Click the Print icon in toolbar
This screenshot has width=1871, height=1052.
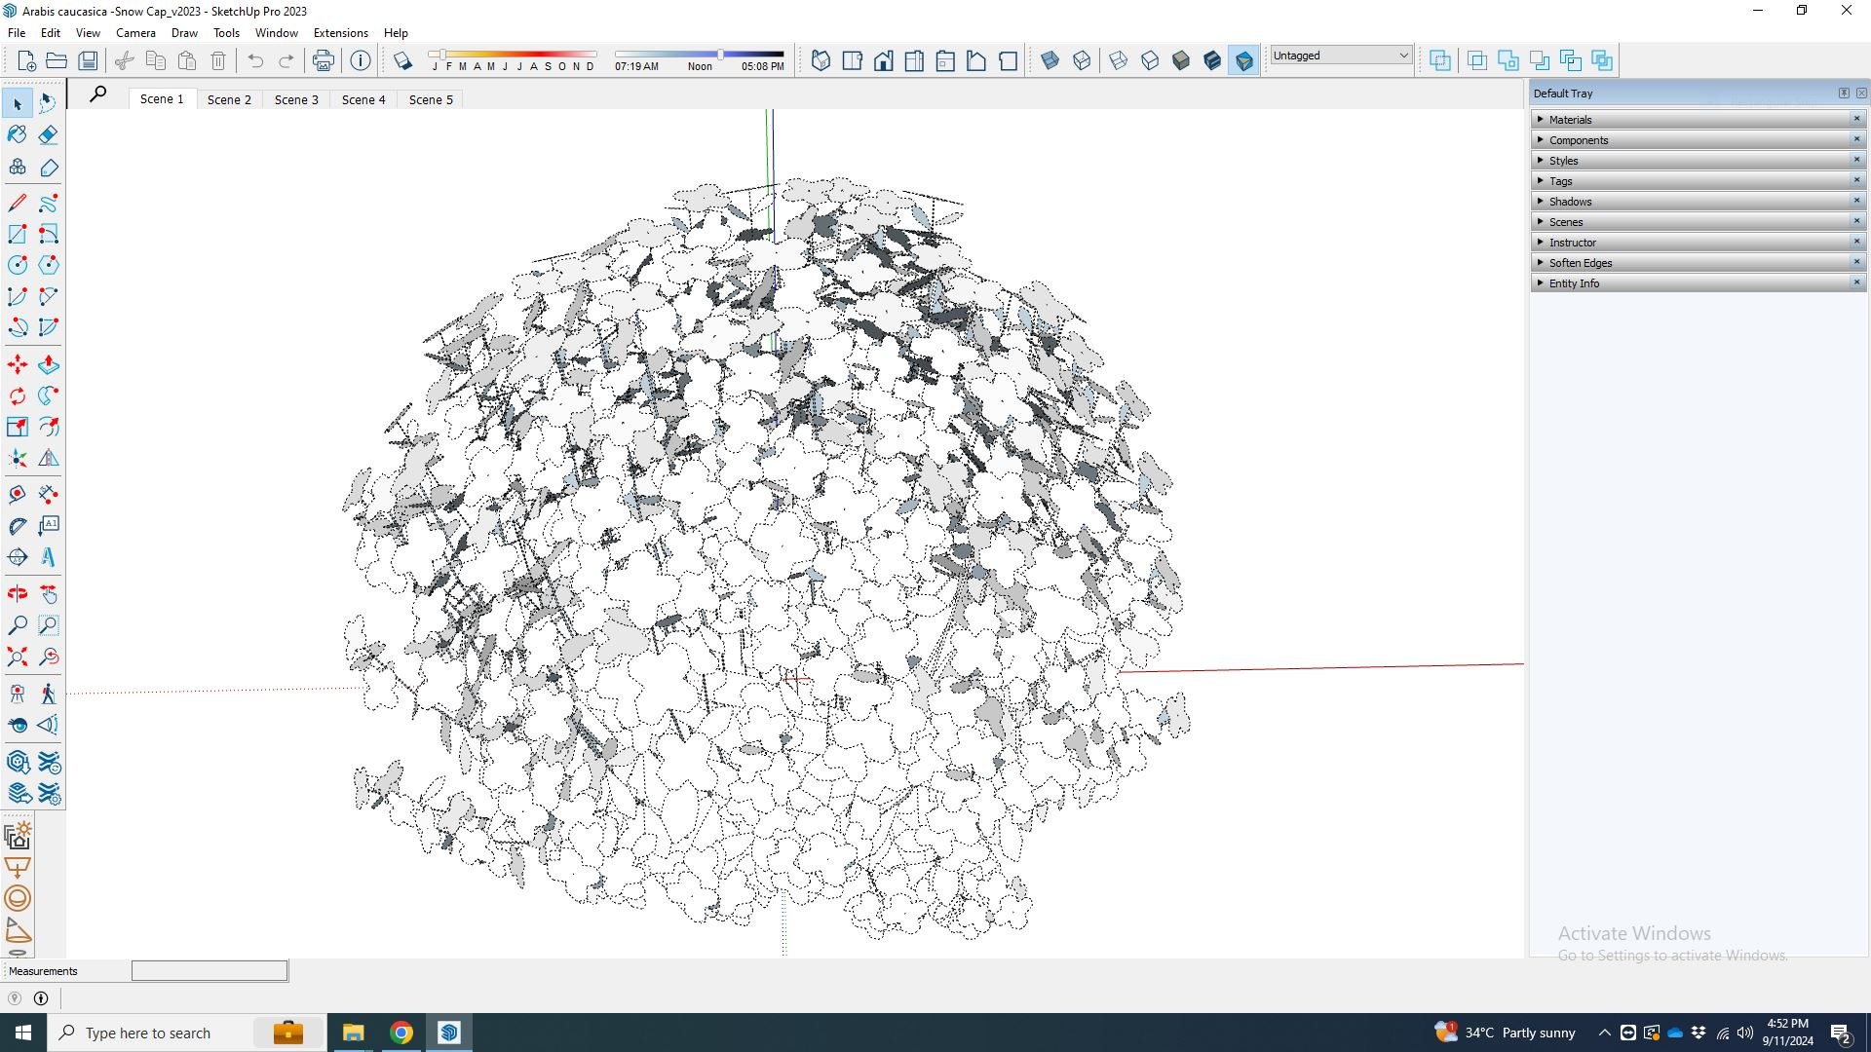click(323, 60)
